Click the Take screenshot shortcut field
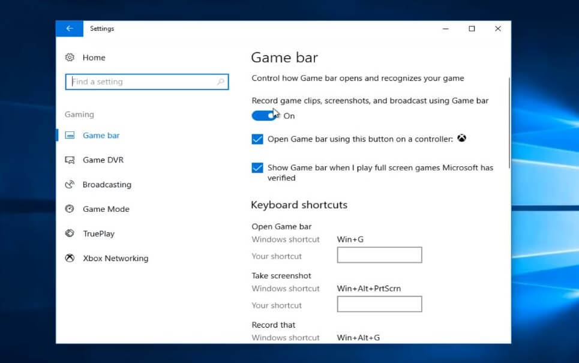 [x=379, y=305]
